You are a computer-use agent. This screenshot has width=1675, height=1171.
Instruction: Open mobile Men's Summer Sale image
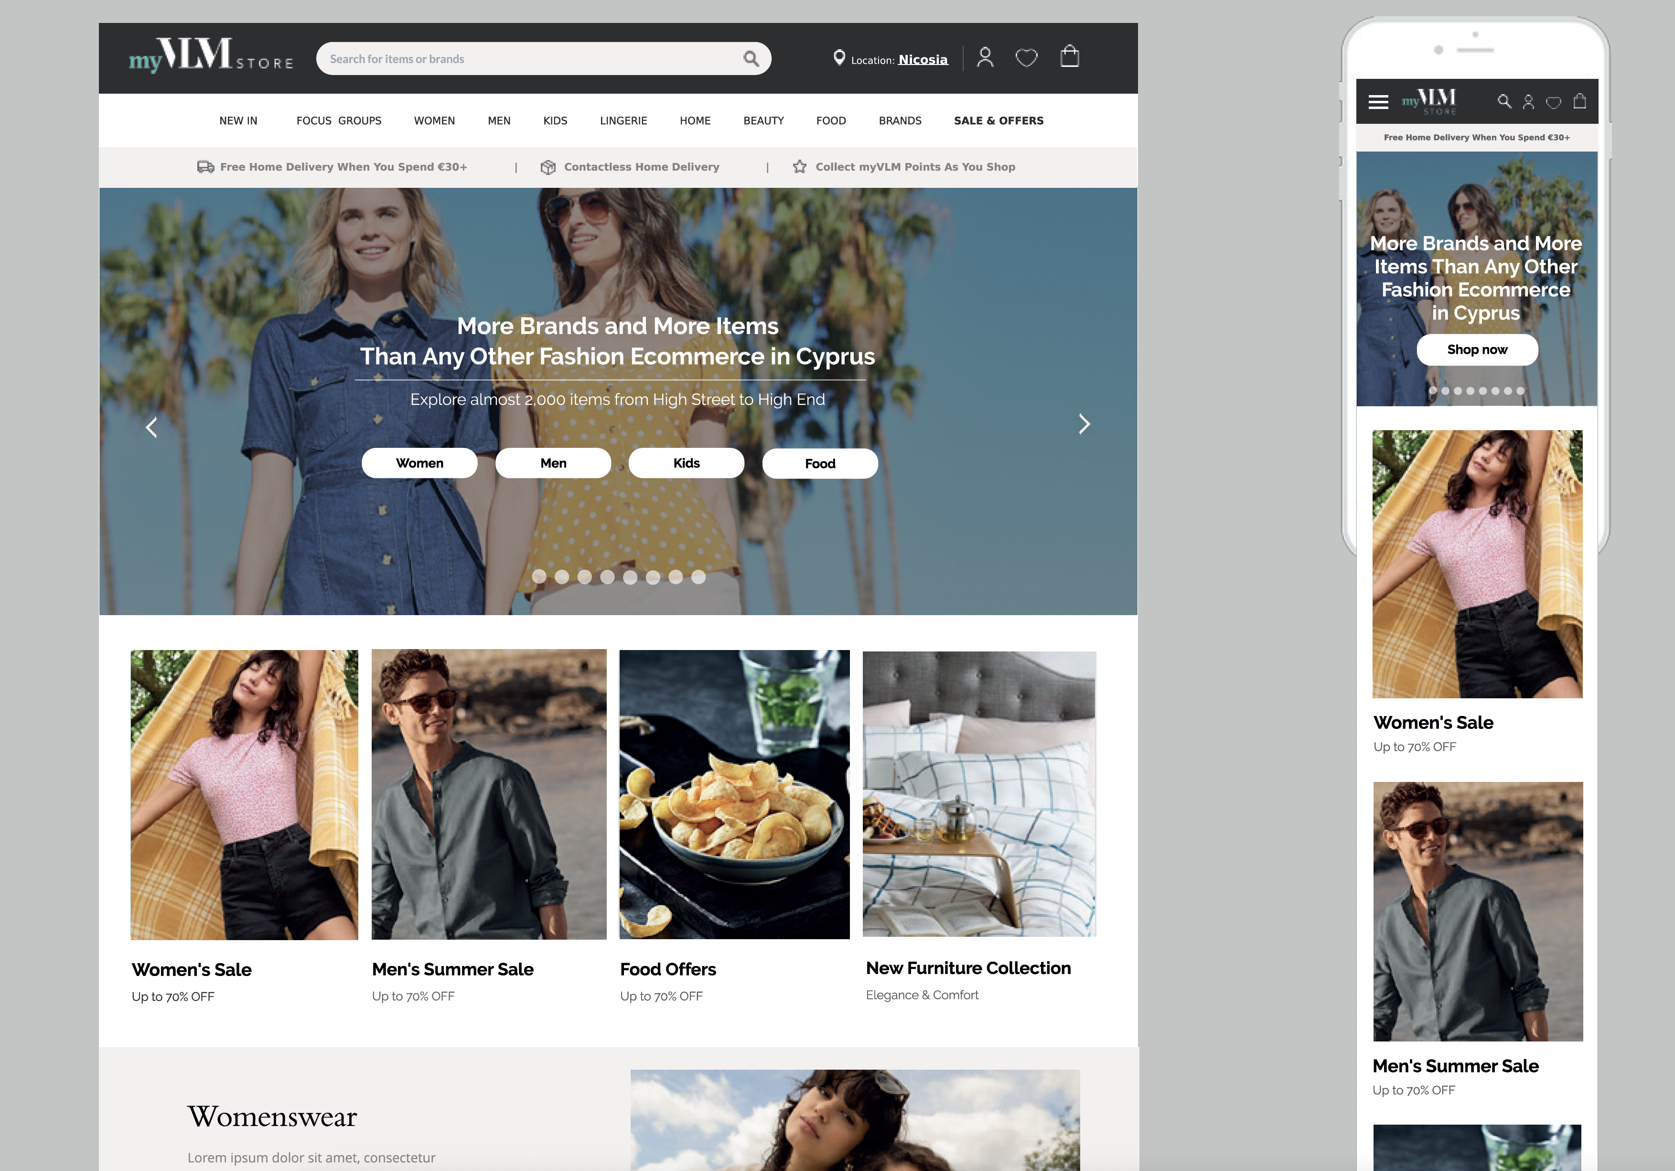click(1478, 911)
